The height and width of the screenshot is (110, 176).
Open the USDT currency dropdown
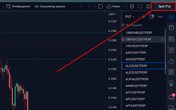(x=112, y=14)
